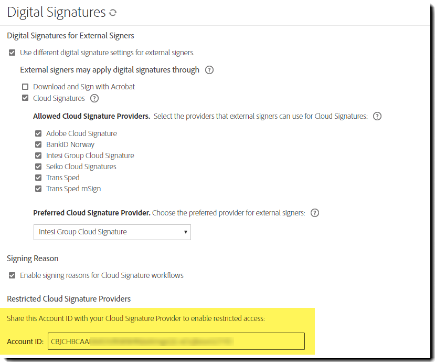The width and height of the screenshot is (435, 362).
Task: Open help for external signers signature methods
Action: point(209,70)
